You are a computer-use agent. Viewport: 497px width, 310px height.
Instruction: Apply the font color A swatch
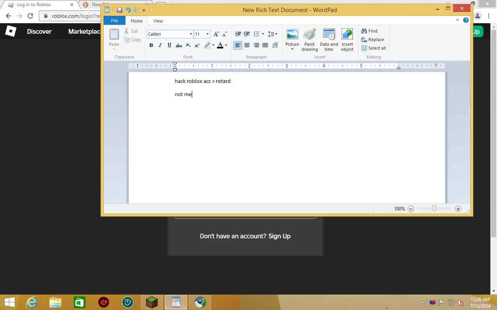(x=220, y=45)
